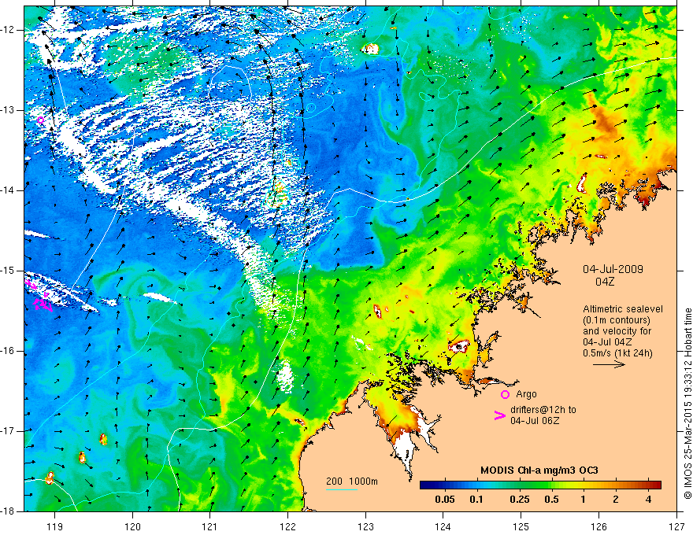The image size is (693, 535).
Task: Click the '200 1000m' isobath legend label
Action: (x=352, y=481)
